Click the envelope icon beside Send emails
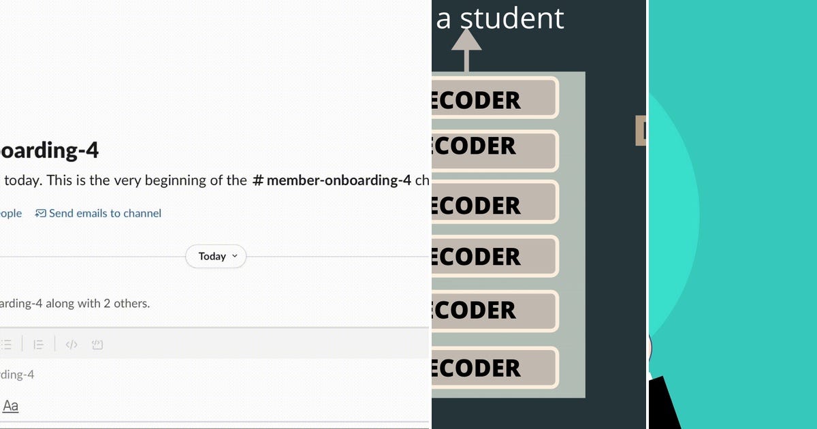Screen dimensions: 817x429 41,213
